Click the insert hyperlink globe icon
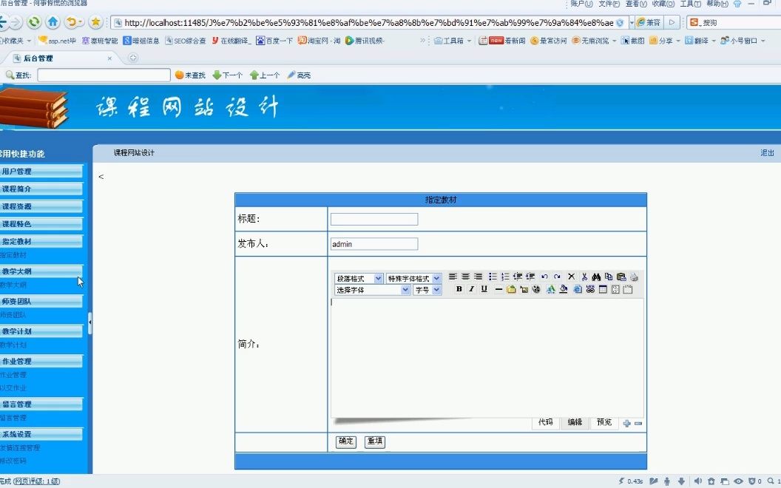781x488 pixels. (x=578, y=289)
